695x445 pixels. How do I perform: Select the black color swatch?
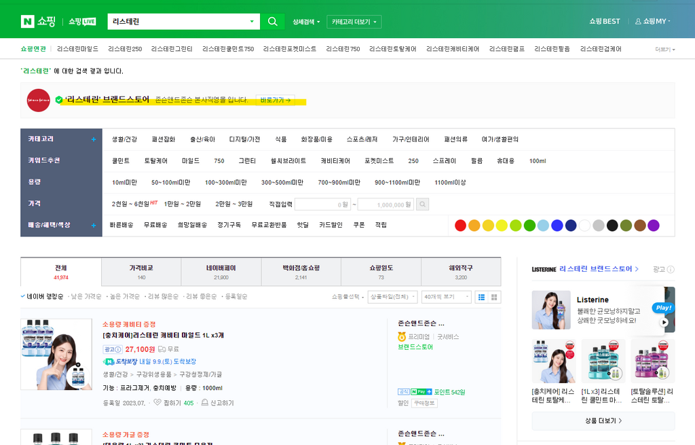[x=612, y=226]
